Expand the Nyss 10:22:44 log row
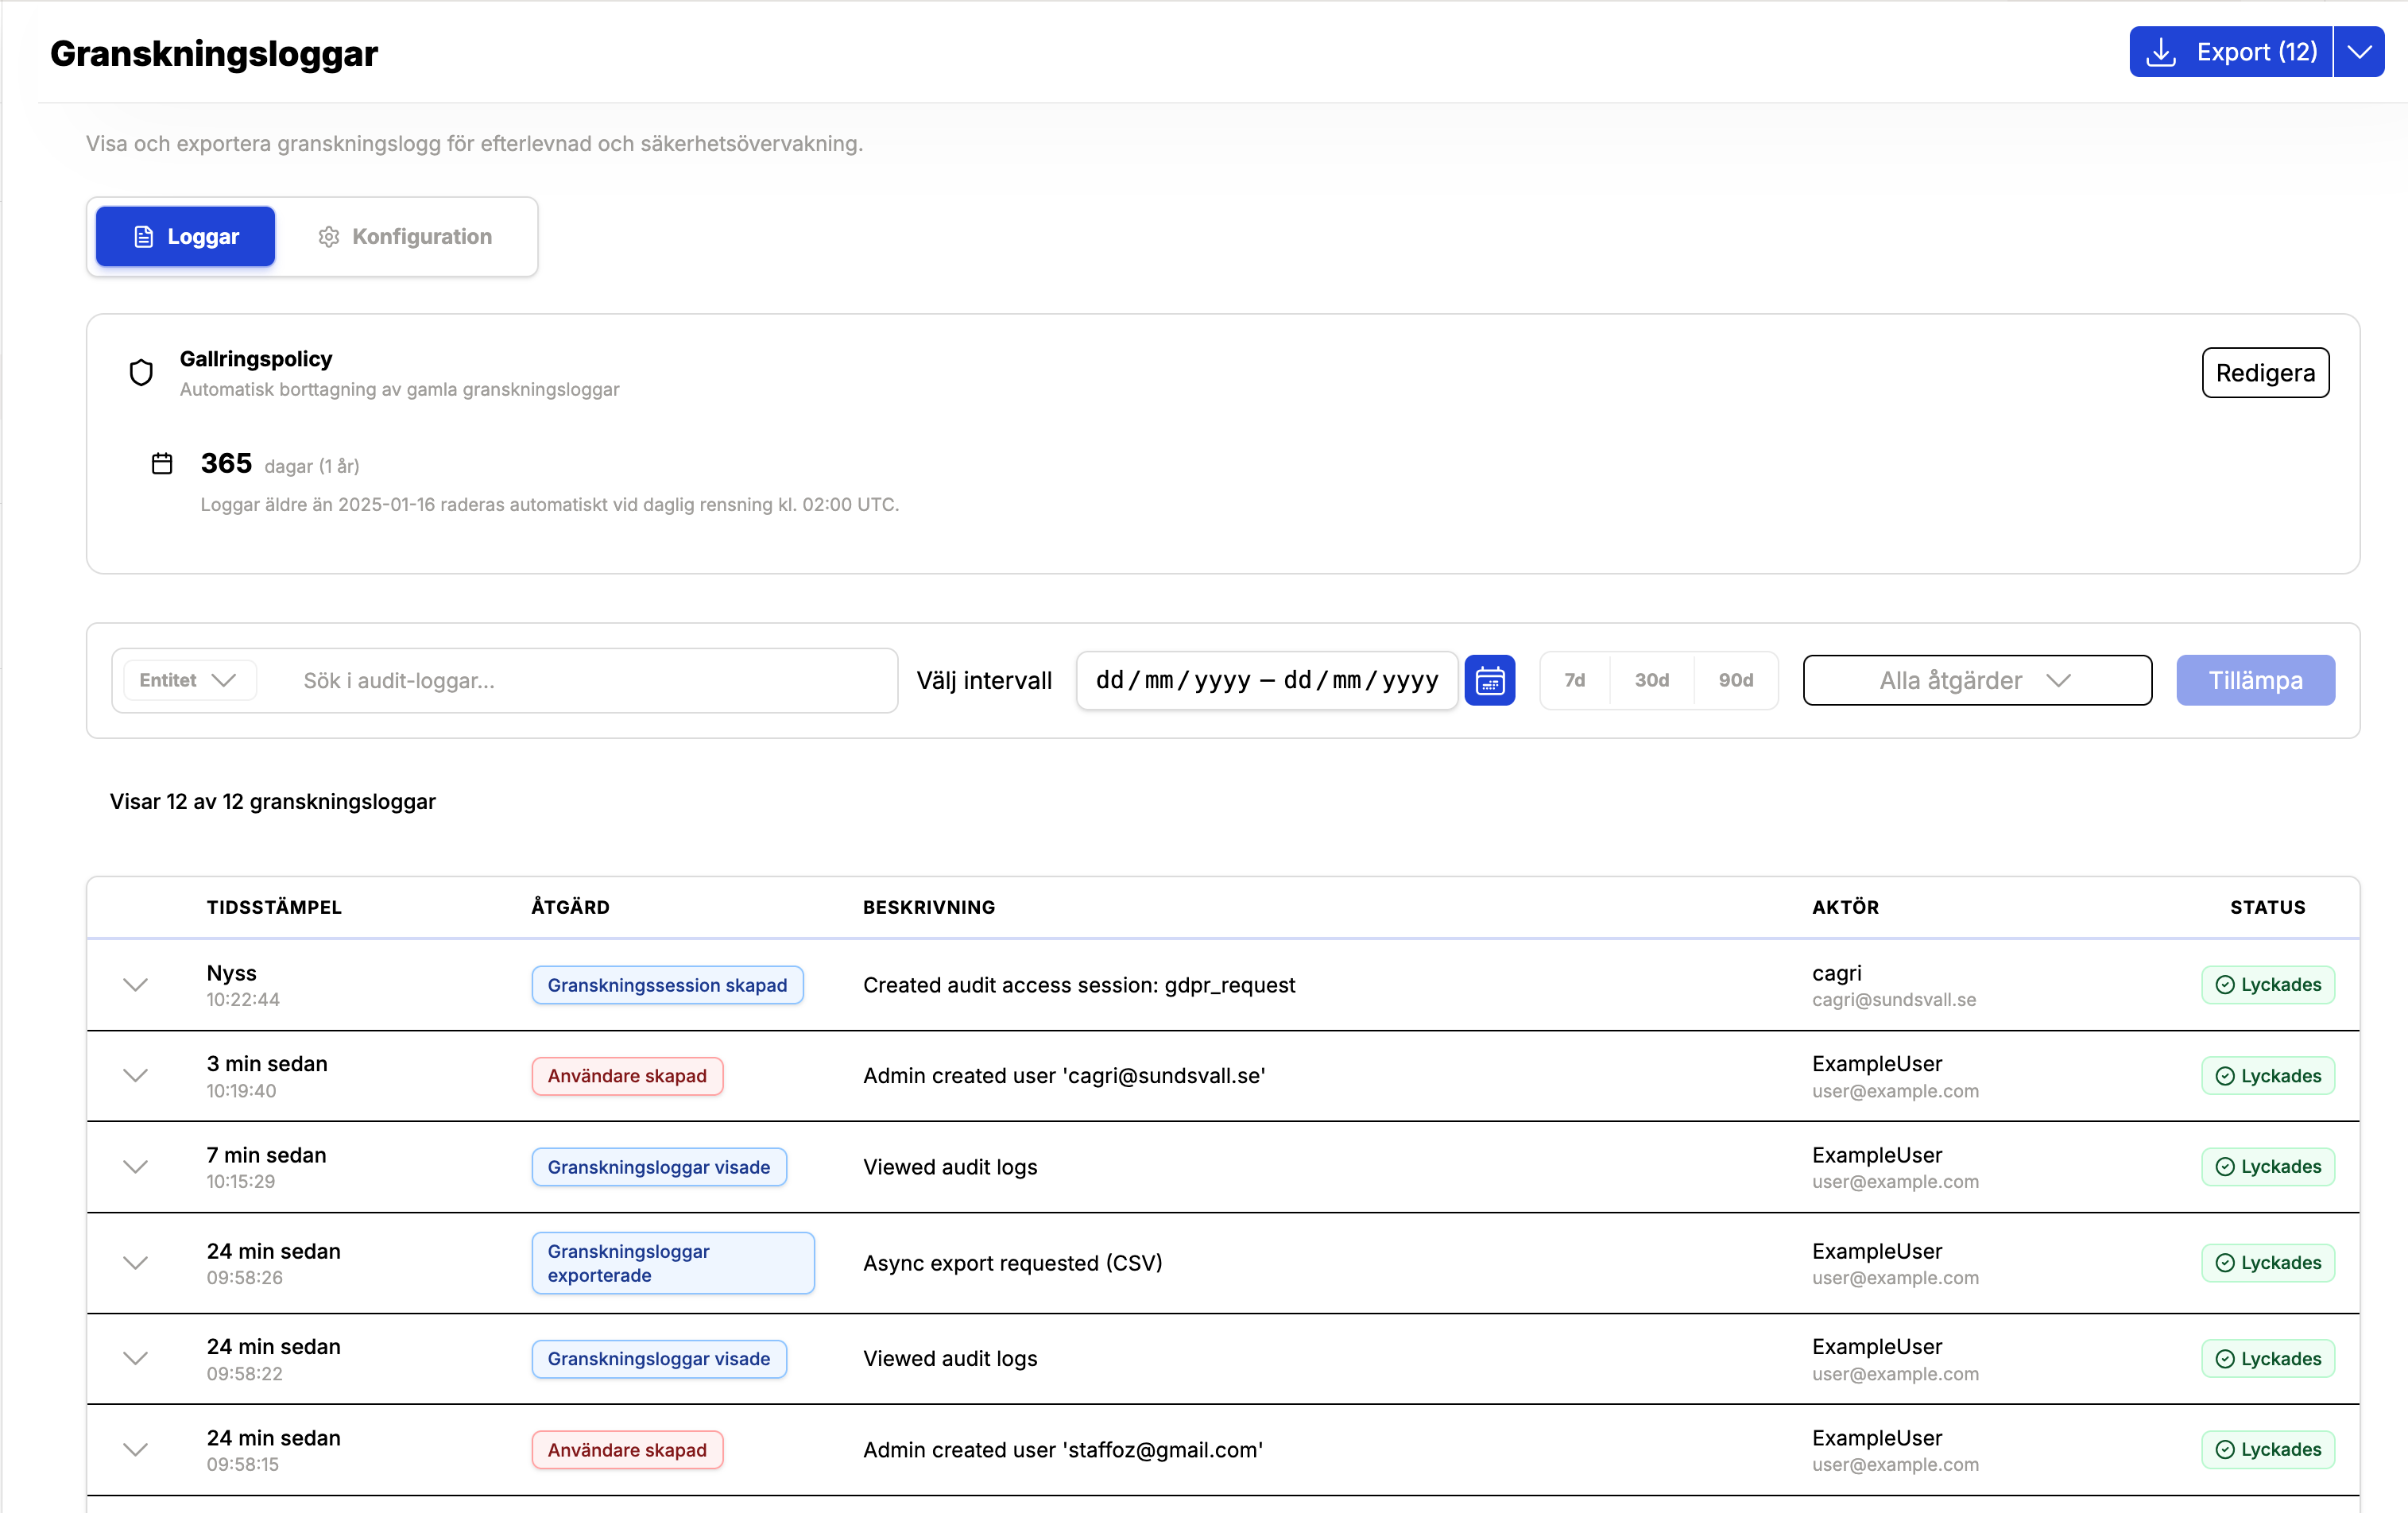2408x1513 pixels. click(x=136, y=985)
